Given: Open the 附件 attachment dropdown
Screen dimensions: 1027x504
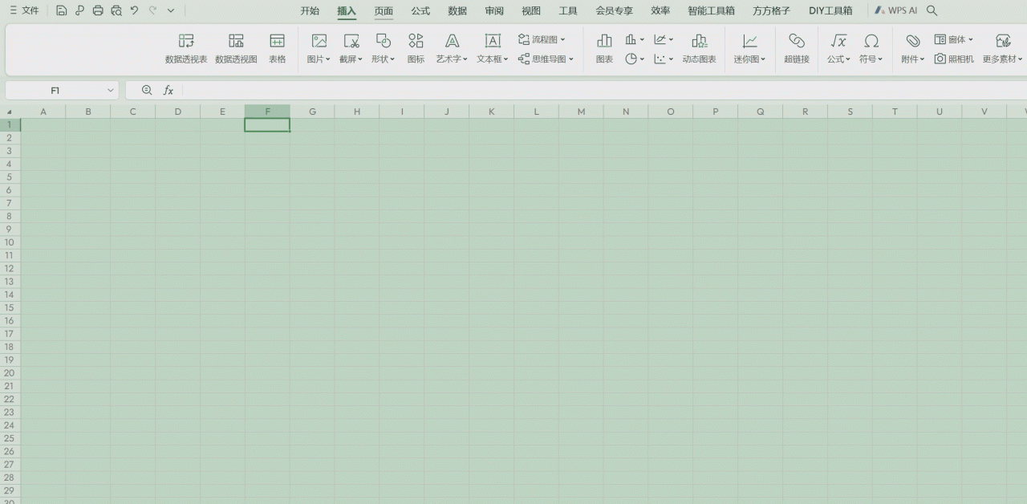Looking at the screenshot, I should (x=912, y=49).
